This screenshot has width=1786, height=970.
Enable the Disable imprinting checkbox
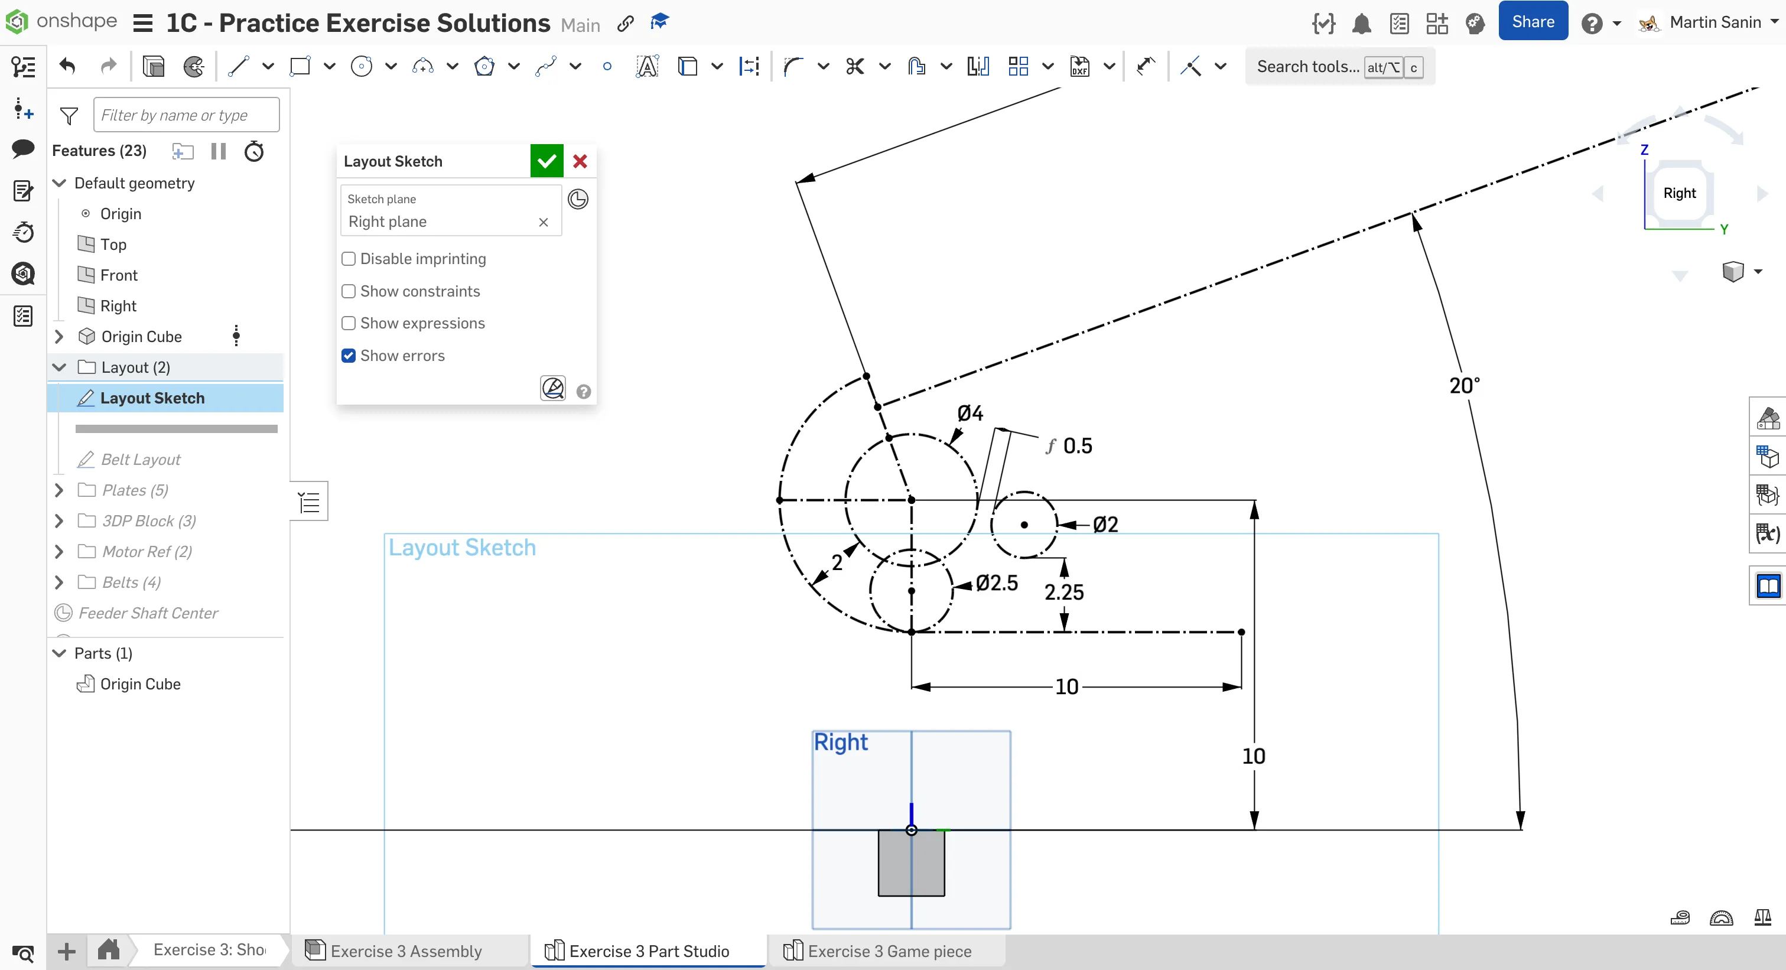point(349,259)
